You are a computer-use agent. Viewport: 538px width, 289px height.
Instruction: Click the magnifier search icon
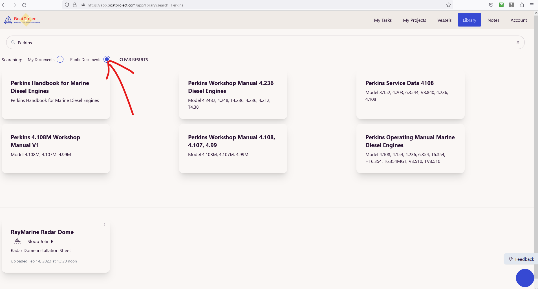(13, 42)
